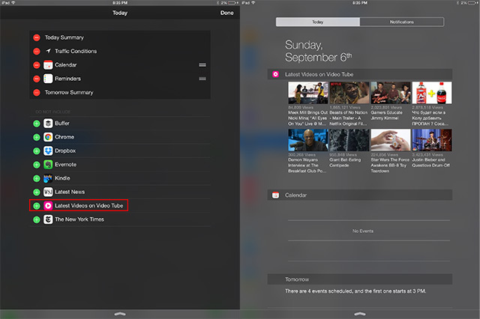Open Giant Bat-Eating Centipede thumbnail

point(349,140)
